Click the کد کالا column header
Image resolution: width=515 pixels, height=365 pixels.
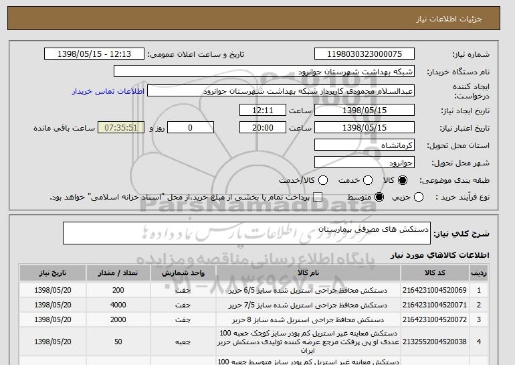click(435, 273)
